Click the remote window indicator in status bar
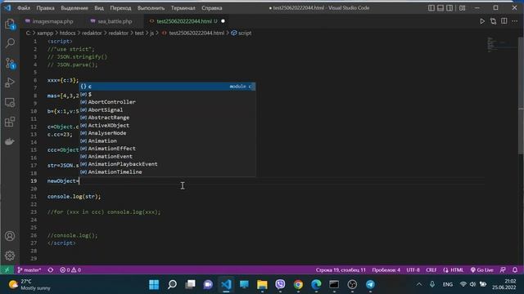The width and height of the screenshot is (524, 294). [x=7, y=269]
